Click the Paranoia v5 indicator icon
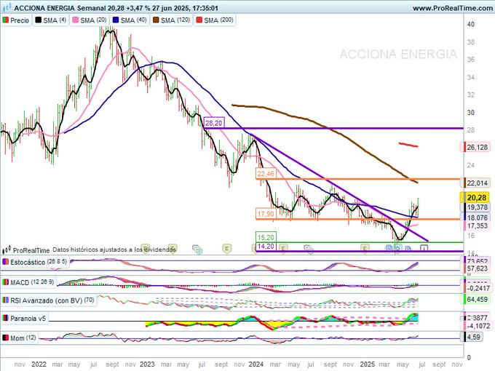The image size is (495, 371). [x=5, y=319]
